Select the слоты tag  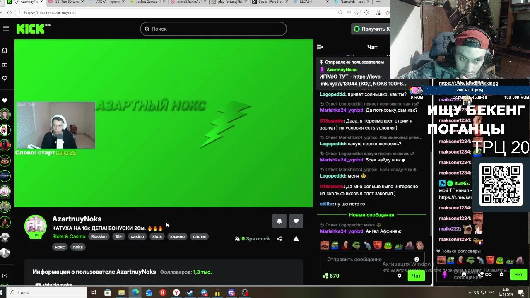point(199,236)
